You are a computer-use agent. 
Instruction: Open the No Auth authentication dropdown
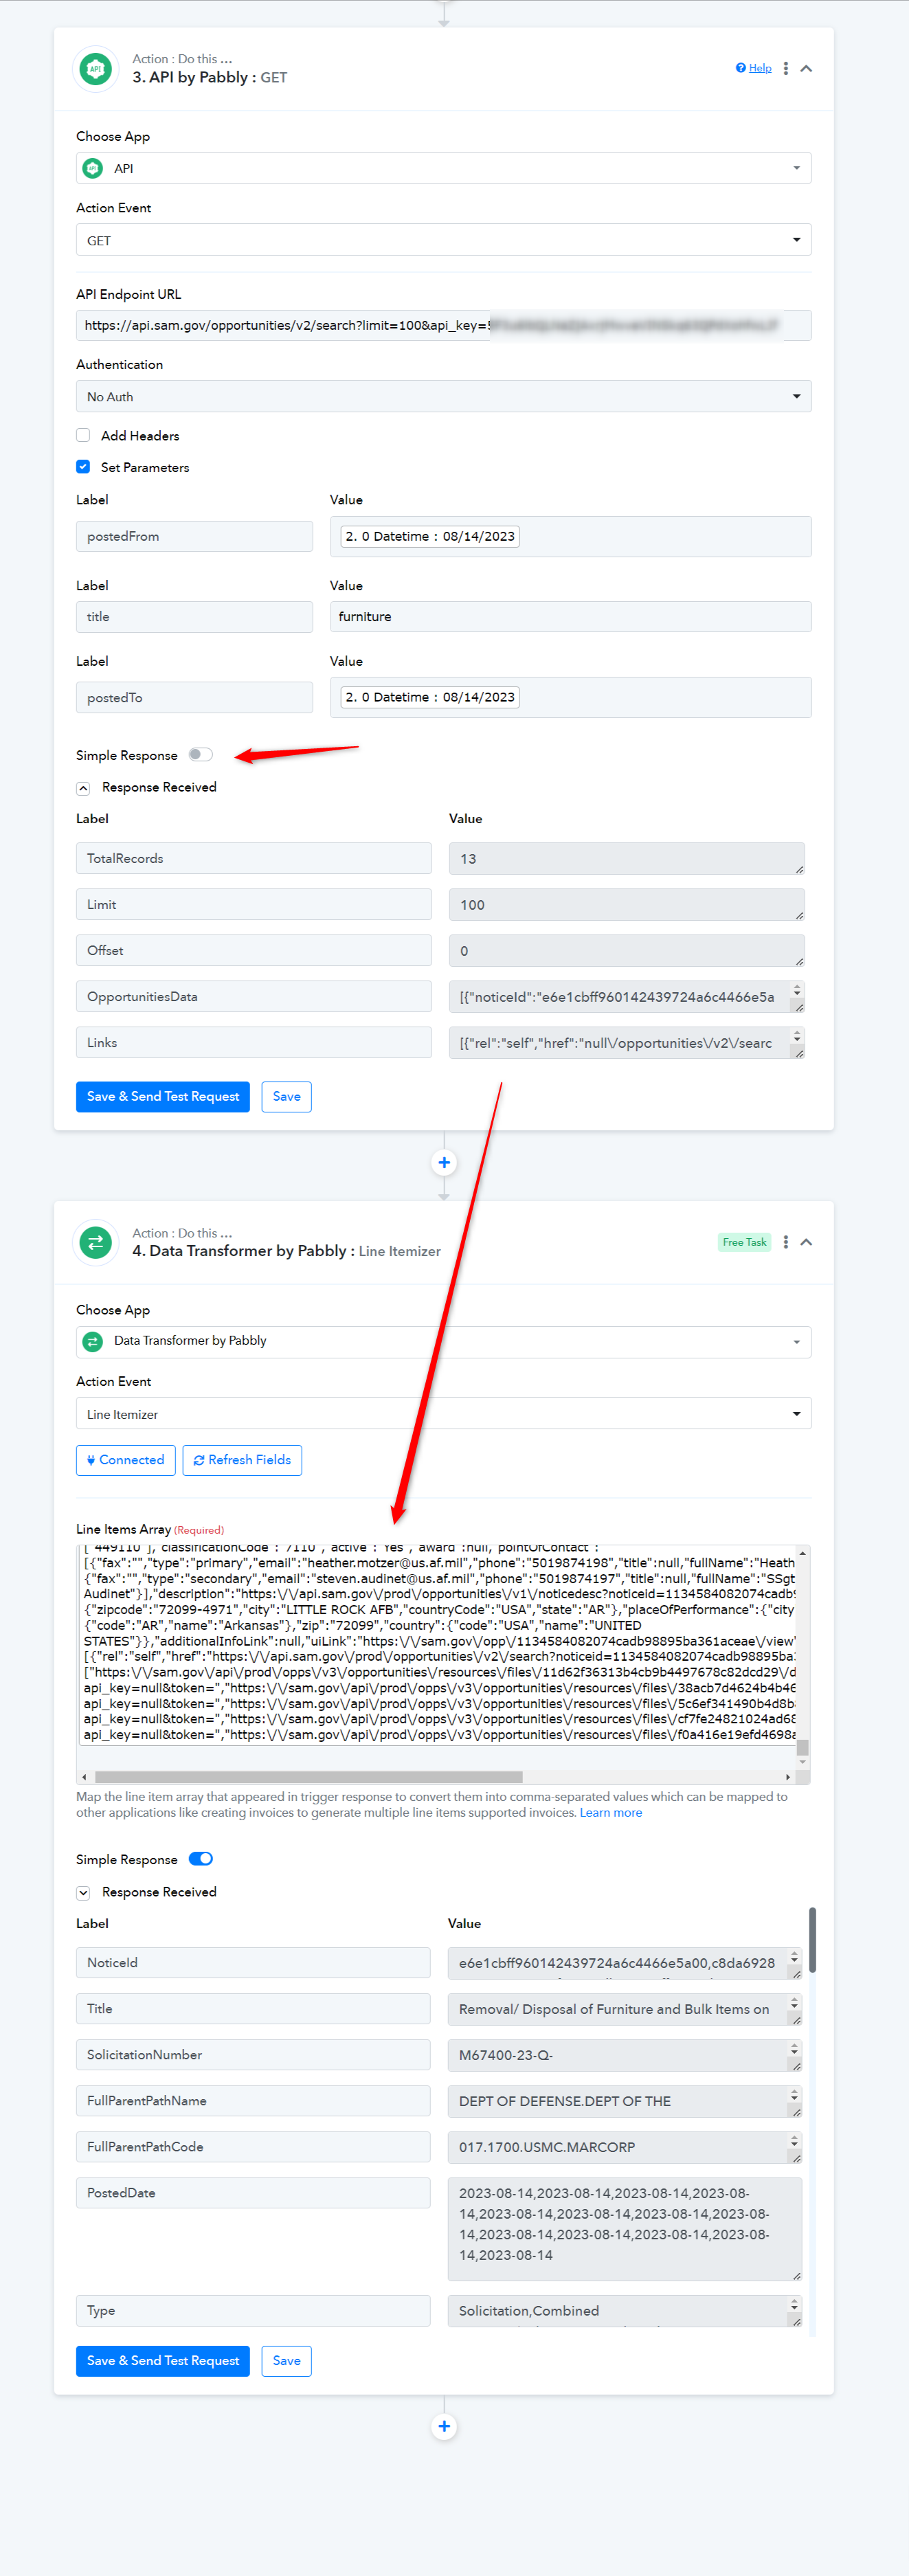[x=444, y=396]
